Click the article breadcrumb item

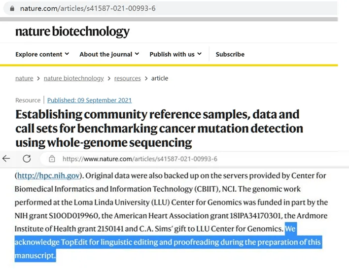pyautogui.click(x=160, y=78)
